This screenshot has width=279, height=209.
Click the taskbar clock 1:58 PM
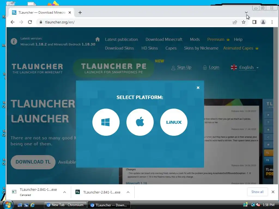point(268,205)
